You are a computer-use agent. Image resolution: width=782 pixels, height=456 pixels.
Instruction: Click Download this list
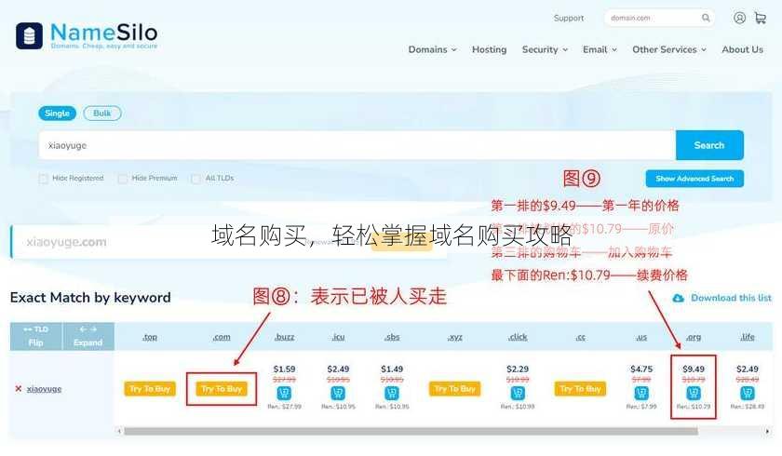731,298
